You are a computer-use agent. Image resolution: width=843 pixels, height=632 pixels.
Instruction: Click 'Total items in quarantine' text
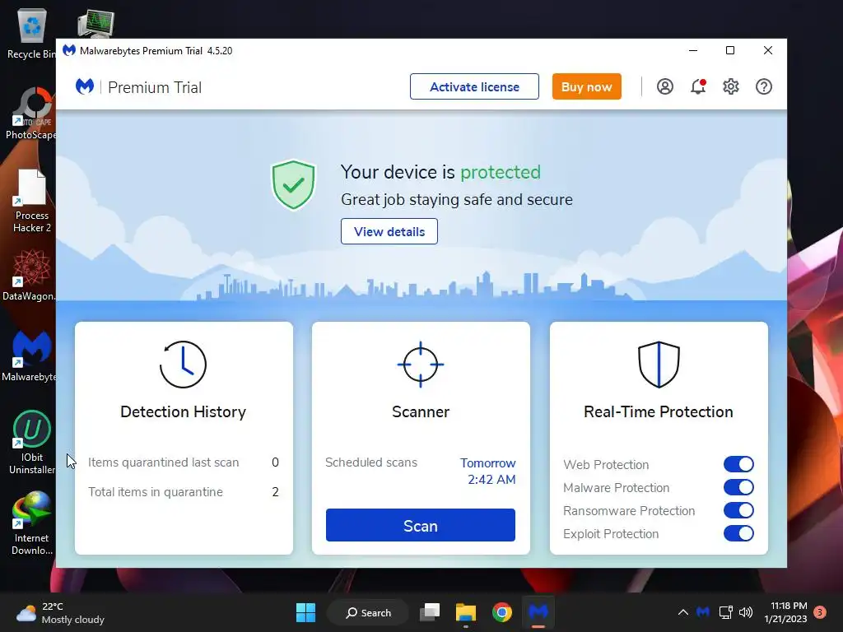pos(156,492)
